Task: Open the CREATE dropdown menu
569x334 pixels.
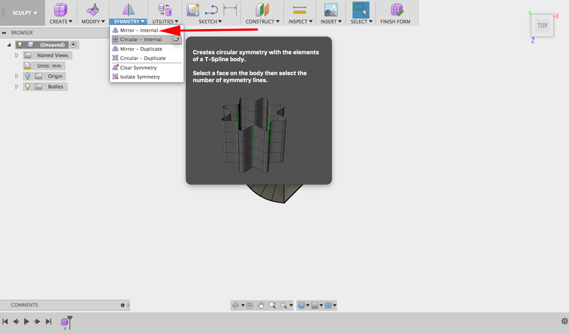Action: pos(61,22)
